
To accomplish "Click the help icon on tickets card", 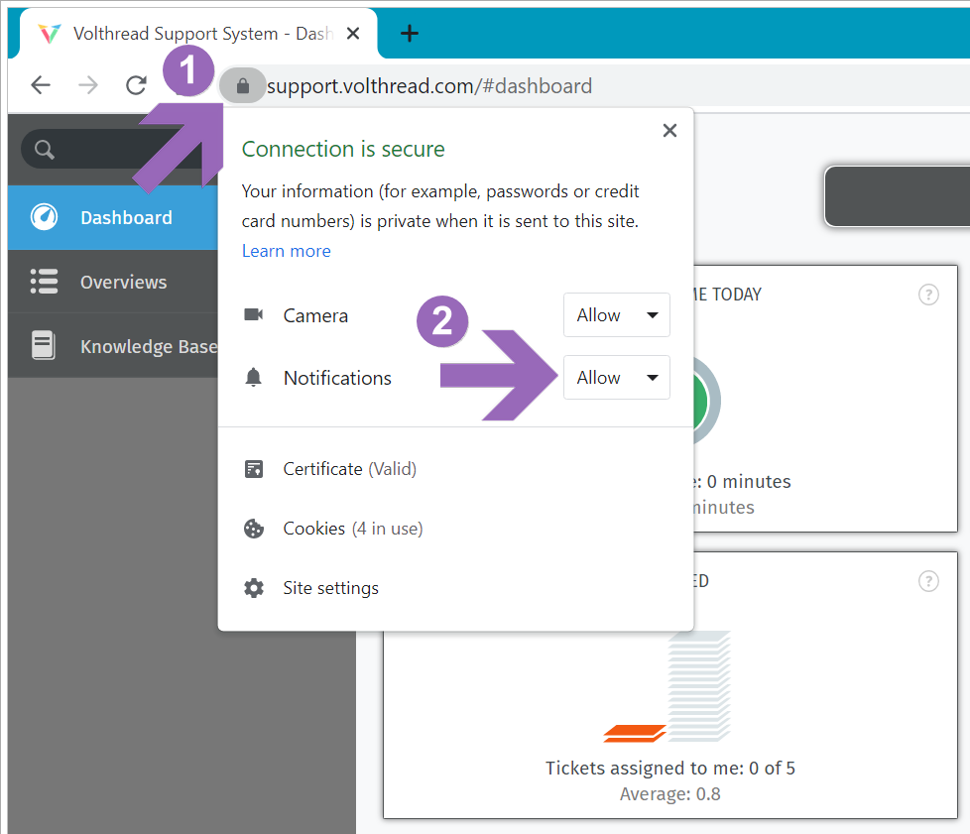I will click(x=928, y=581).
